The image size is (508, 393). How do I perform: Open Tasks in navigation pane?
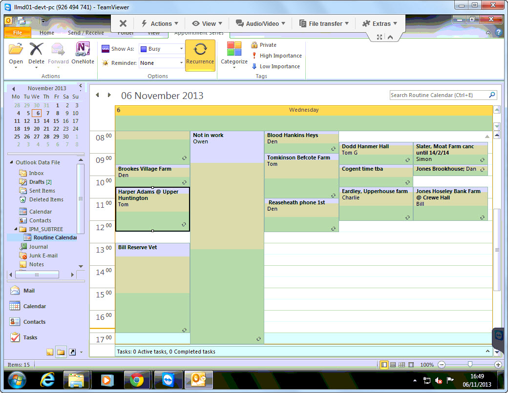pyautogui.click(x=30, y=337)
